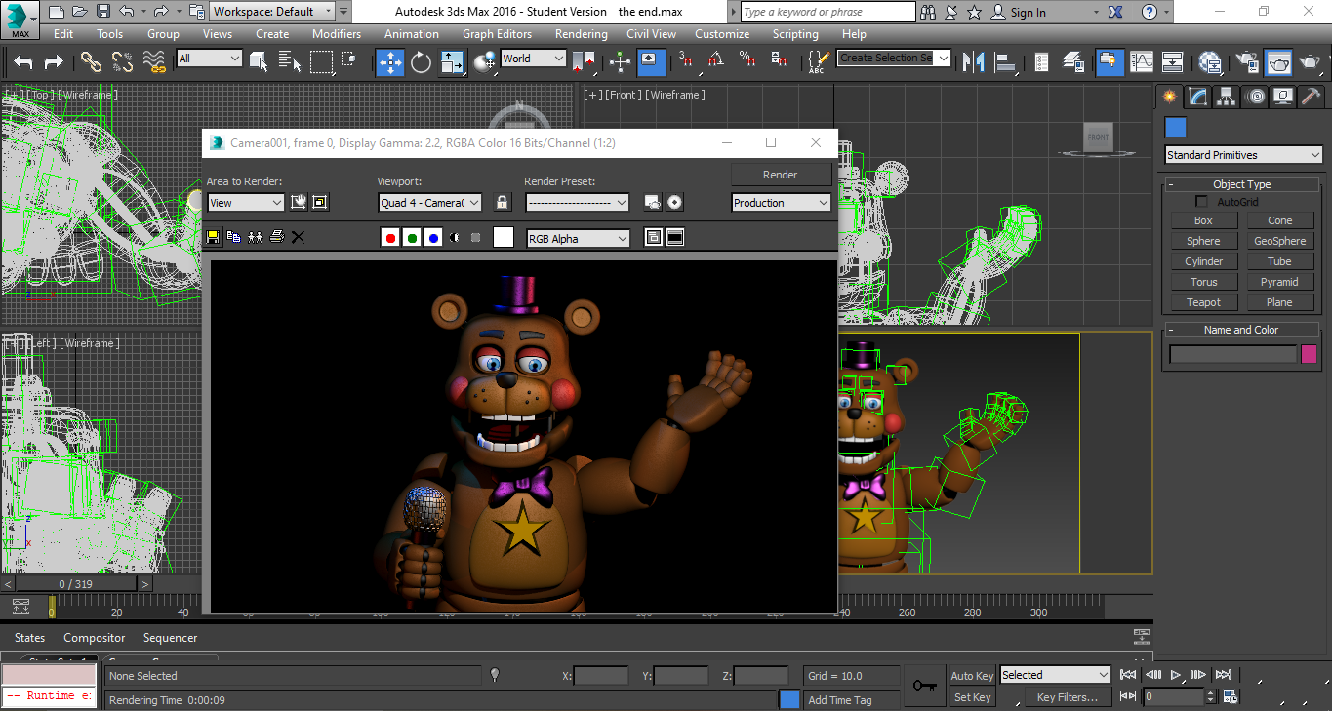Click the Set Key button
This screenshot has height=711, width=1332.
(972, 697)
